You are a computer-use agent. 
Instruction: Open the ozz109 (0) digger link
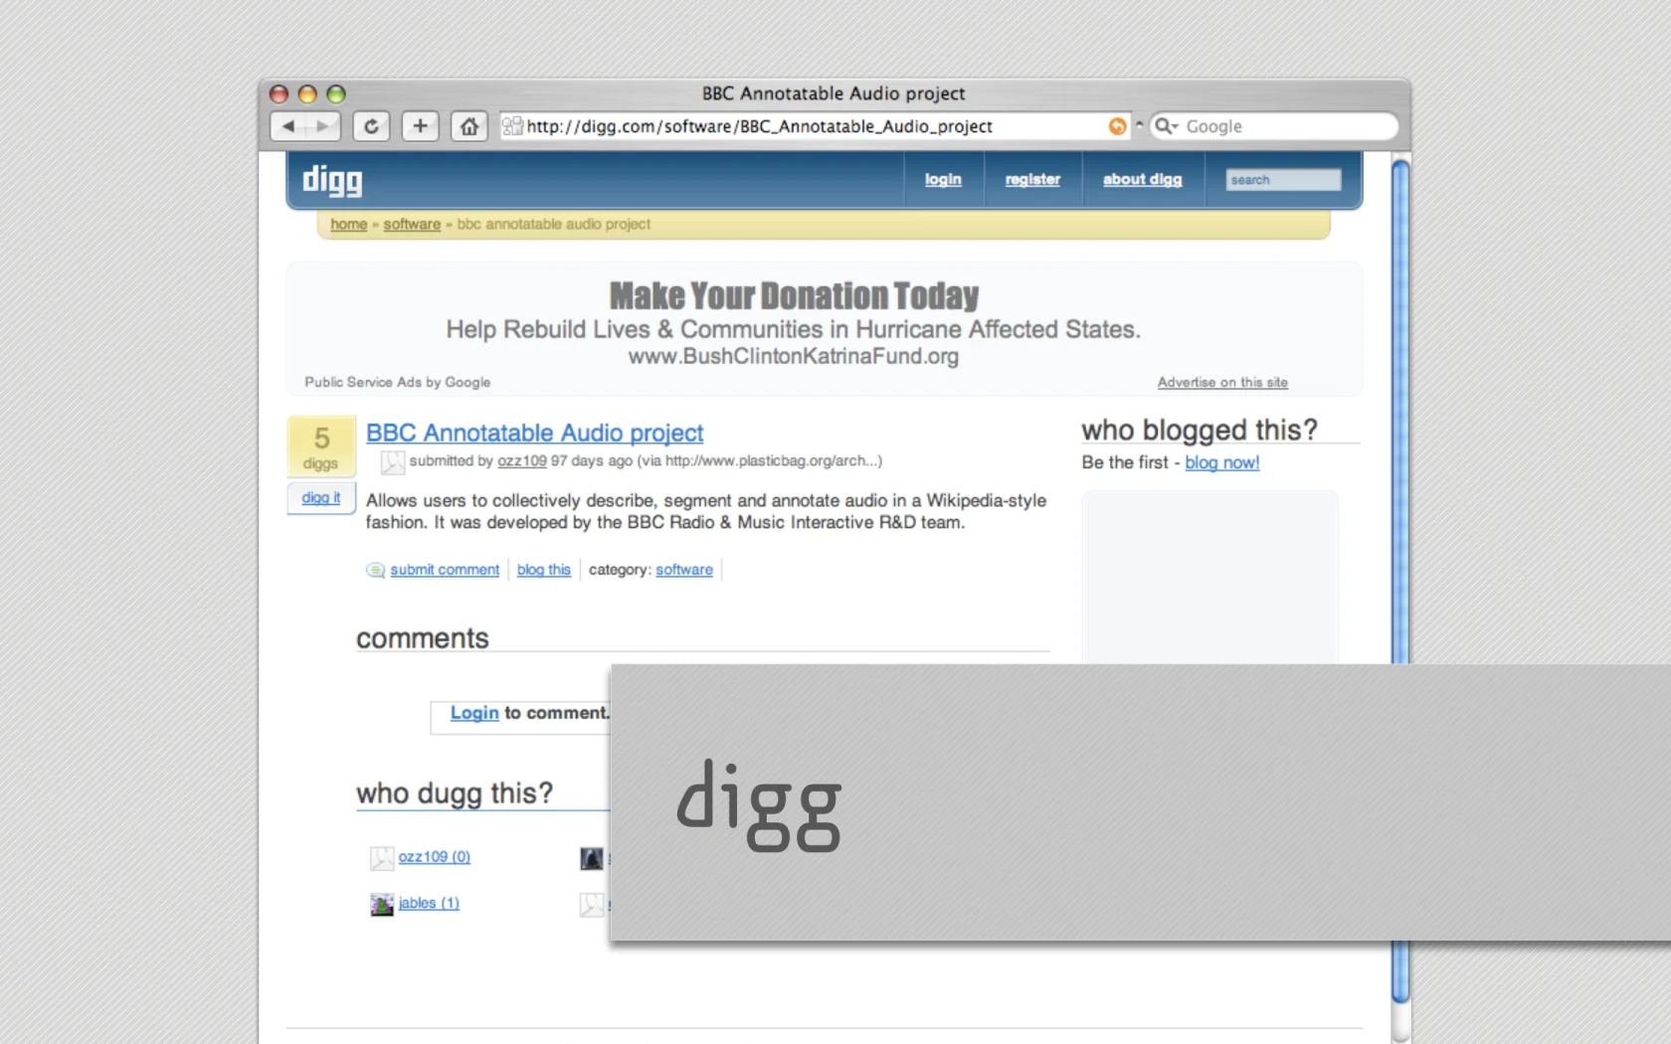click(x=435, y=857)
